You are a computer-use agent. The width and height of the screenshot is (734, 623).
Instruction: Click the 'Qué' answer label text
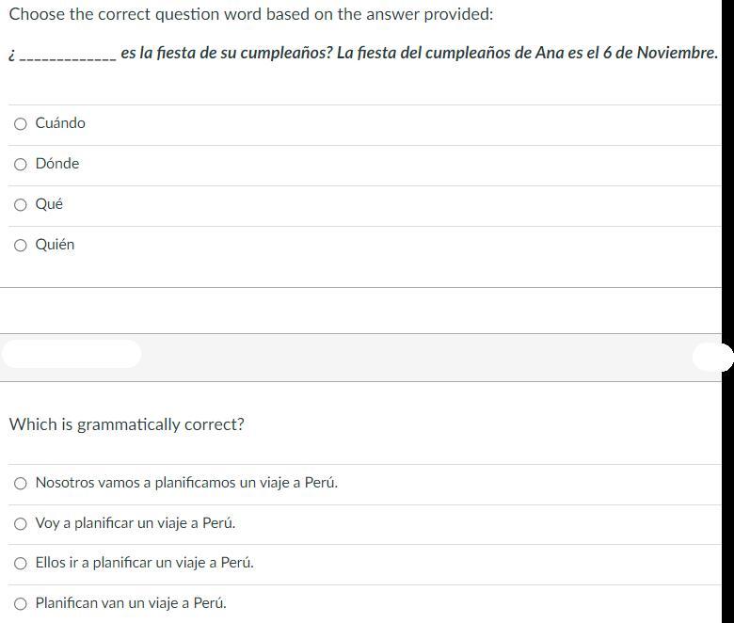coord(49,204)
